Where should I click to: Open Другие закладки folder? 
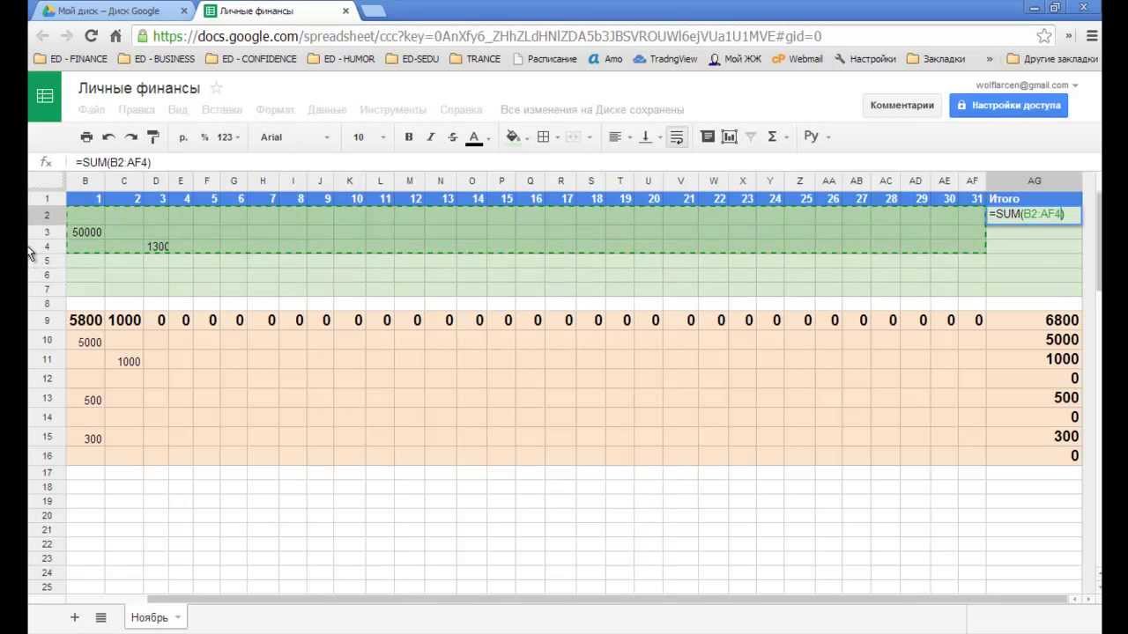[1052, 59]
